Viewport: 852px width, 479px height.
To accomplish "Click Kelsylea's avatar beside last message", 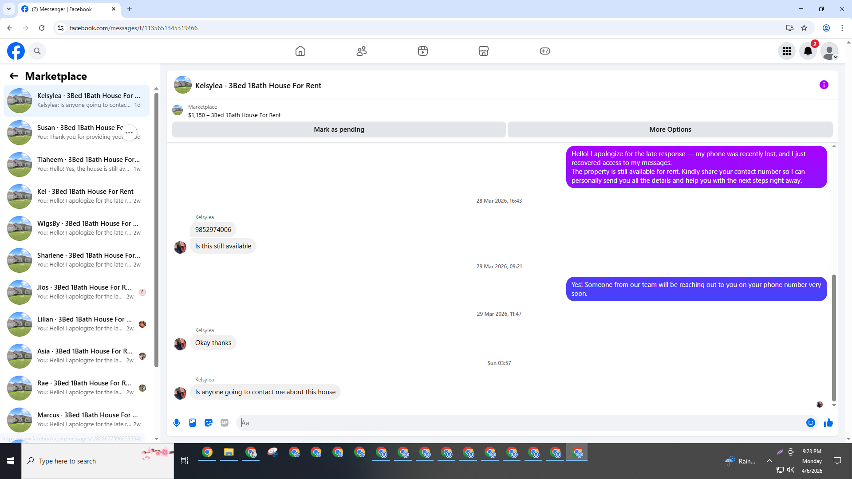I will (180, 393).
